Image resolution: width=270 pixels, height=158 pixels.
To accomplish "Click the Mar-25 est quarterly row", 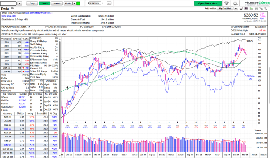I will [x=29, y=149].
